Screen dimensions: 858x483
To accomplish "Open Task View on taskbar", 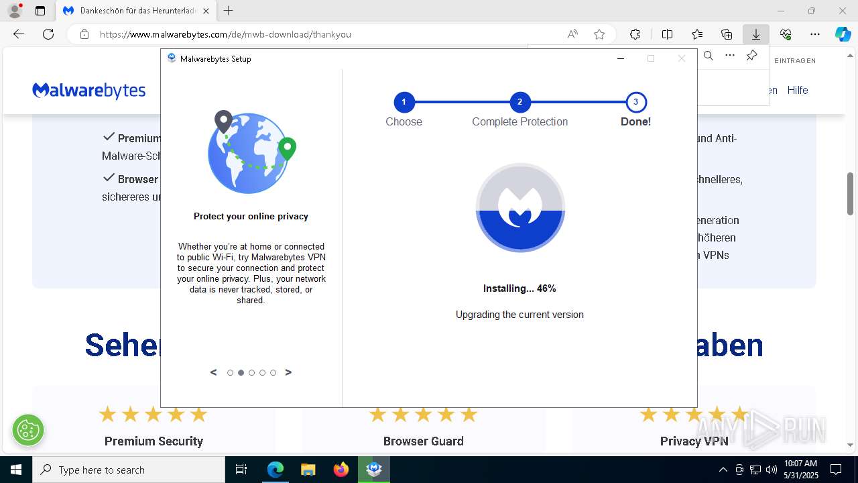I will pyautogui.click(x=241, y=470).
